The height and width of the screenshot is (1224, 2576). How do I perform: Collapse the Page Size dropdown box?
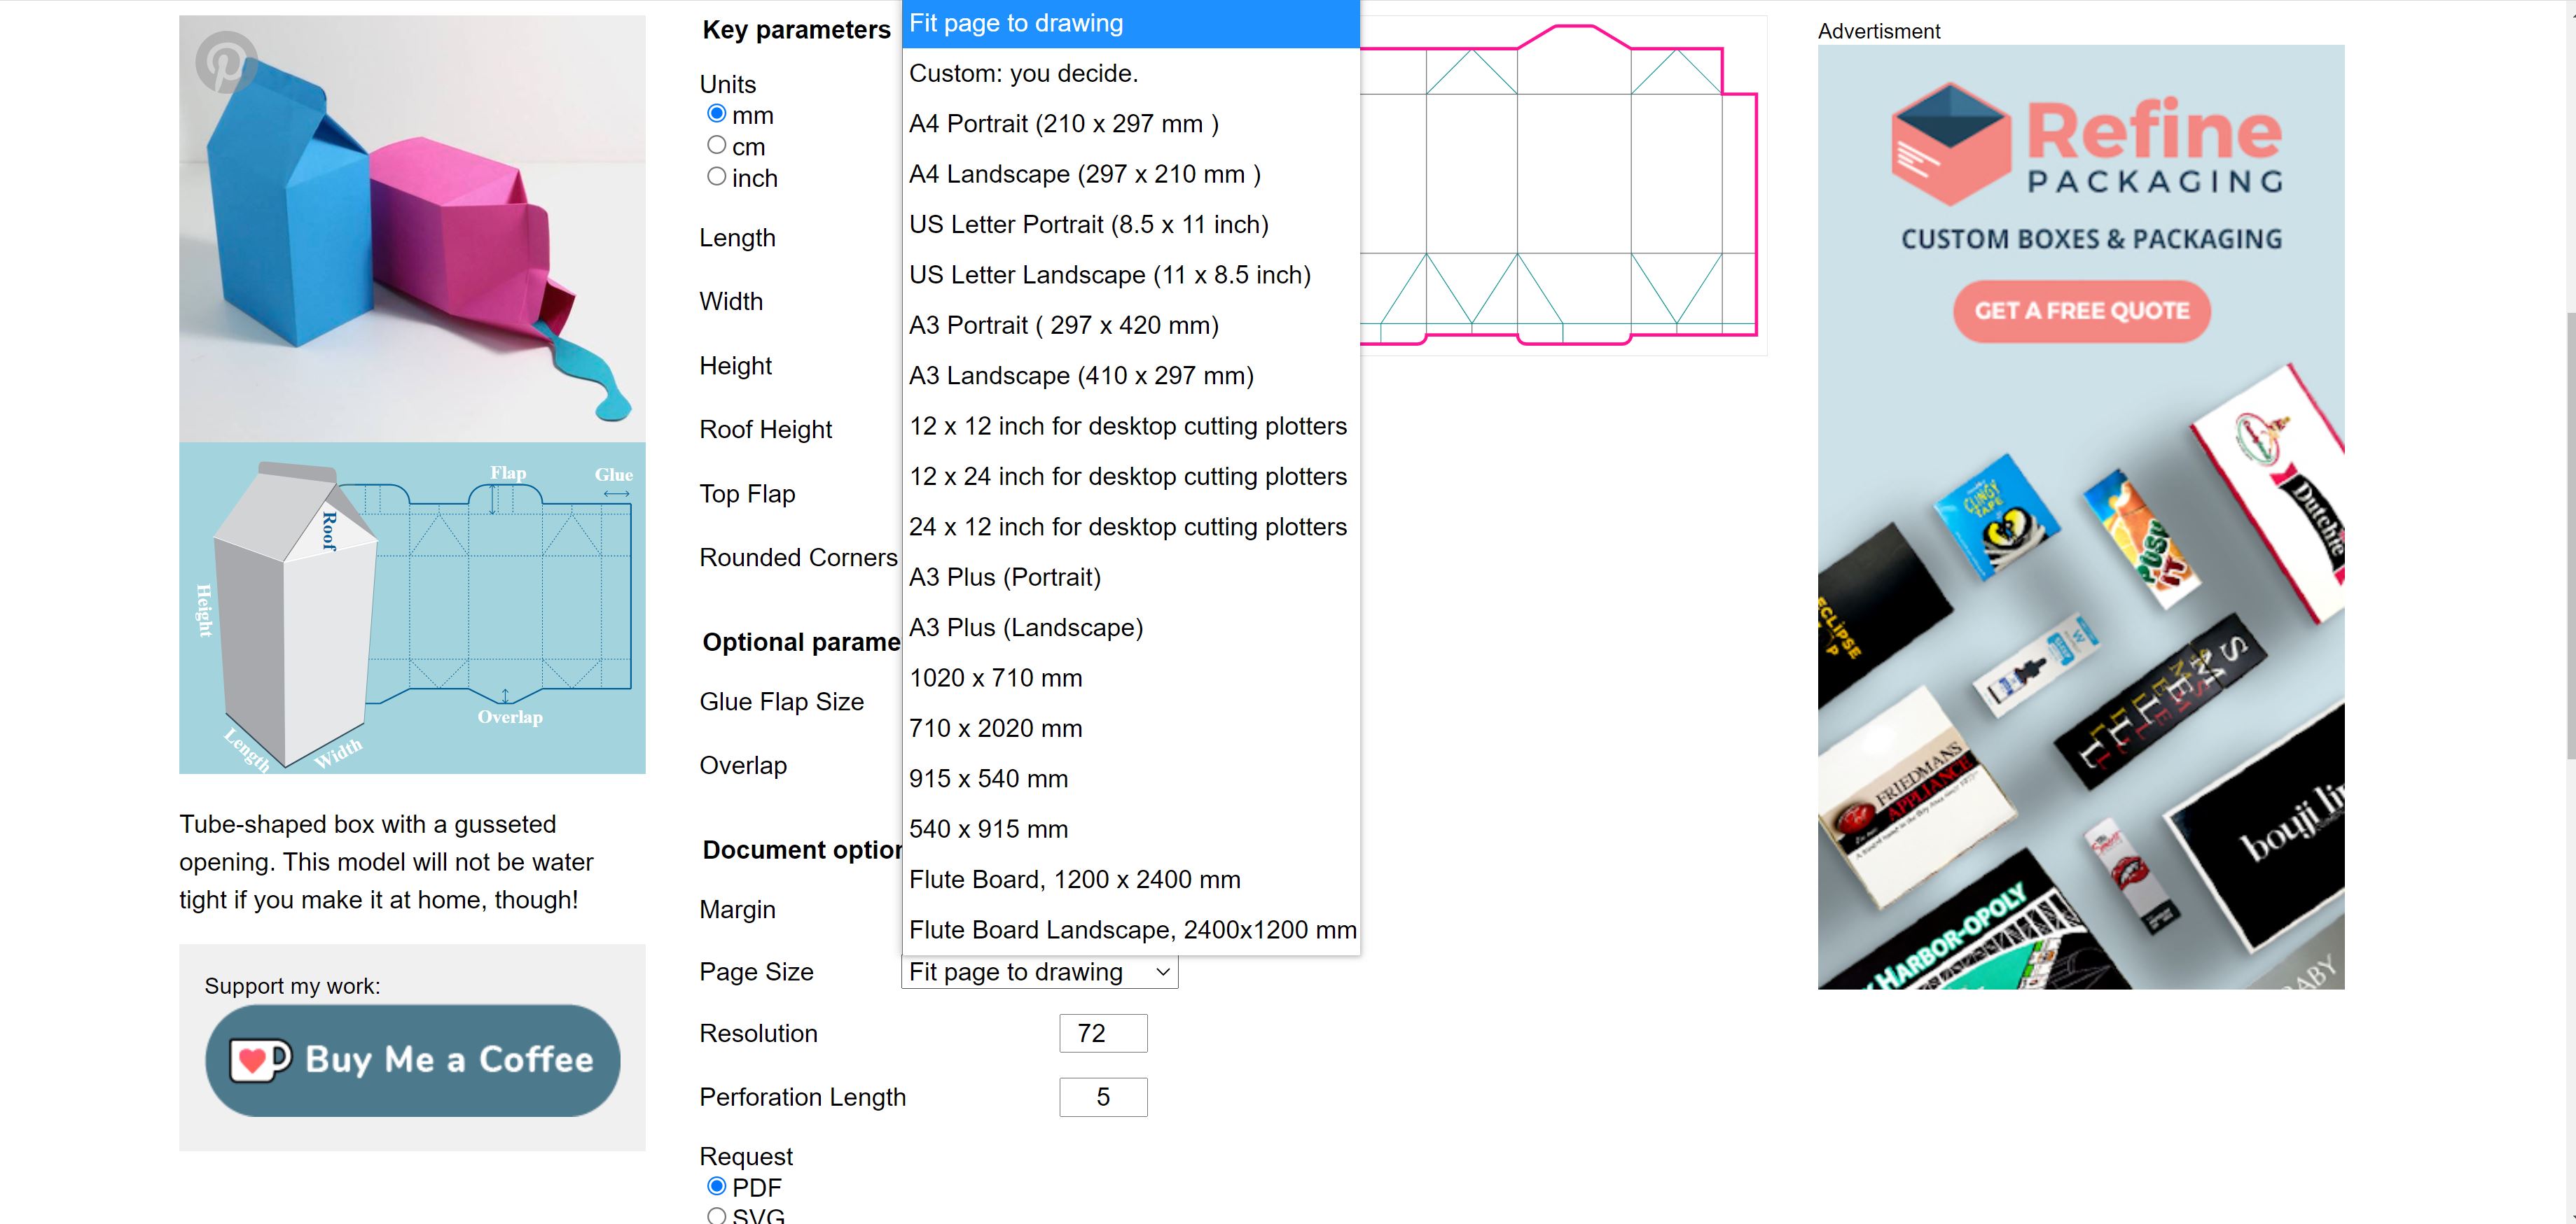click(1039, 972)
